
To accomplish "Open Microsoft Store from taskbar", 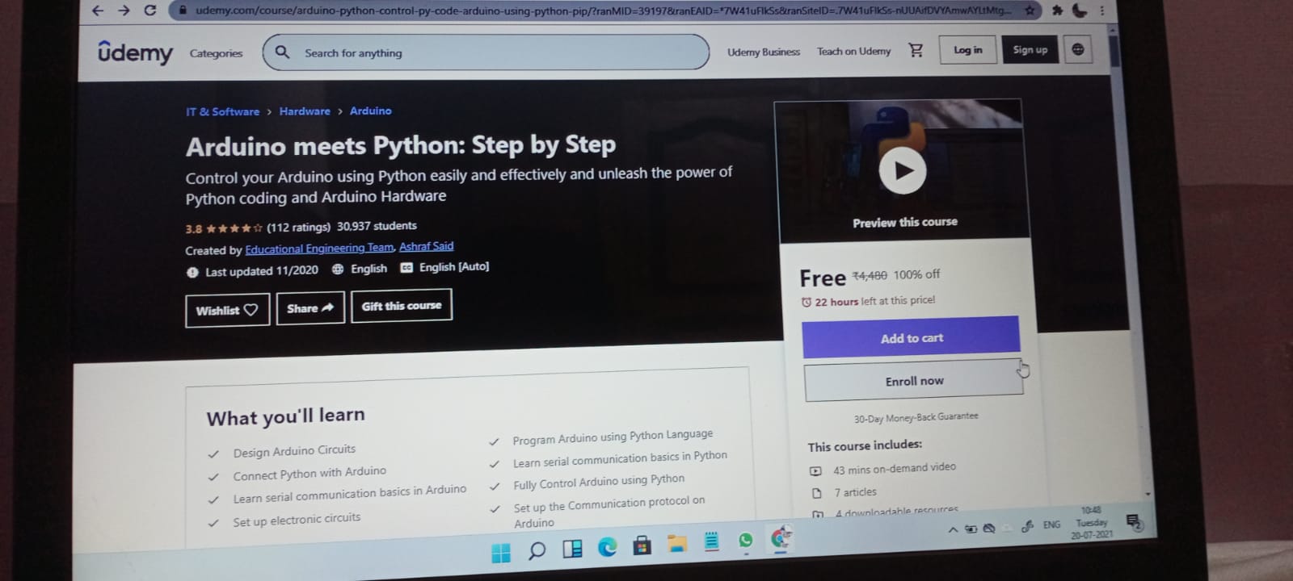I will (x=642, y=545).
